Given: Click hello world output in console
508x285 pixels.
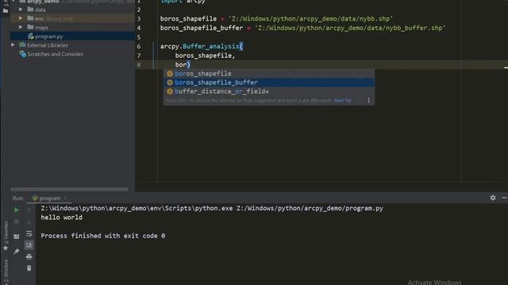Looking at the screenshot, I should pos(62,218).
